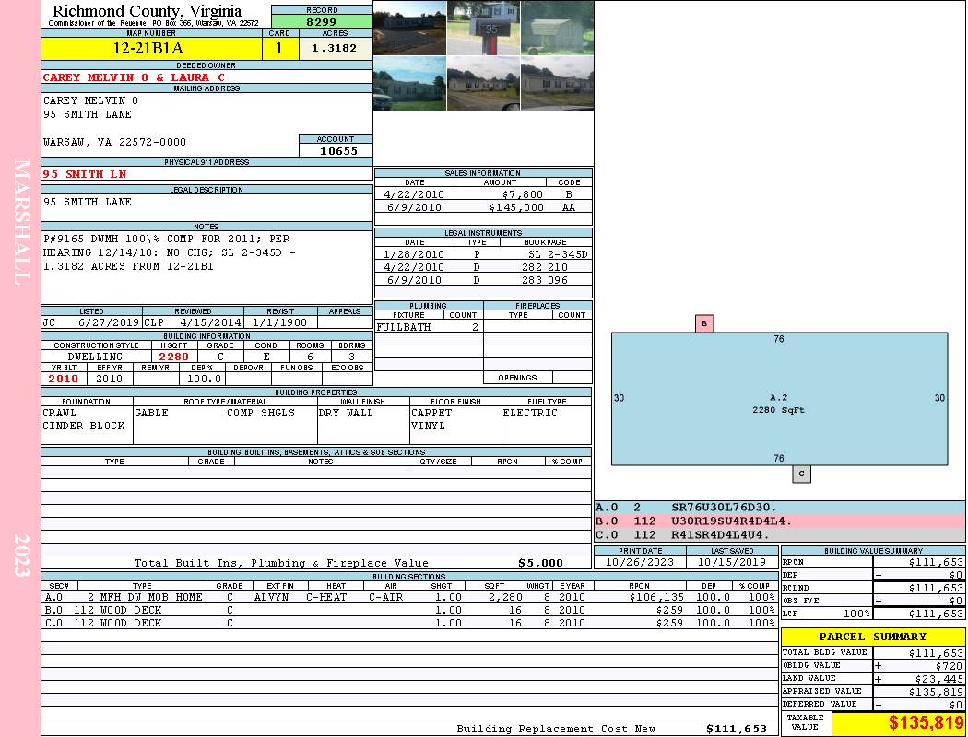The image size is (968, 737).
Task: Click the record number 8299
Action: click(322, 21)
